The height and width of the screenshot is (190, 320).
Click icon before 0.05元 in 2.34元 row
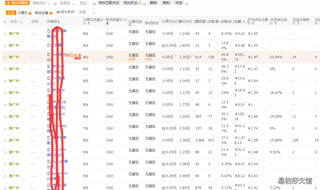click(163, 129)
